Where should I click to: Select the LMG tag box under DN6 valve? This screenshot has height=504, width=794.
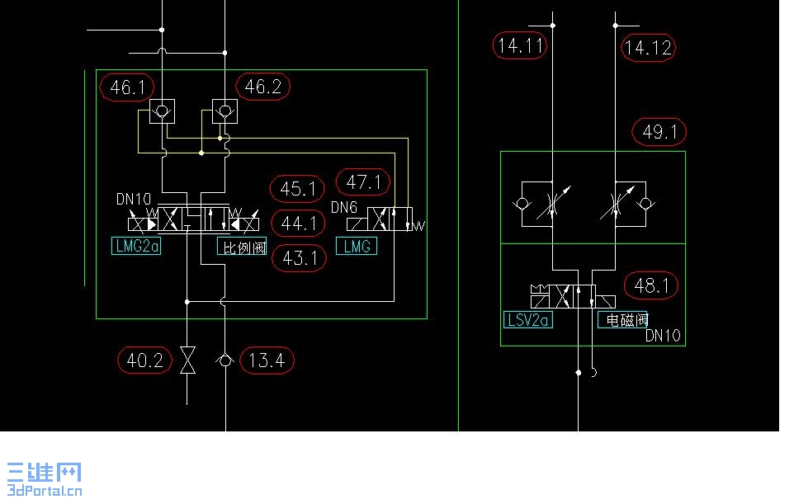(x=357, y=246)
